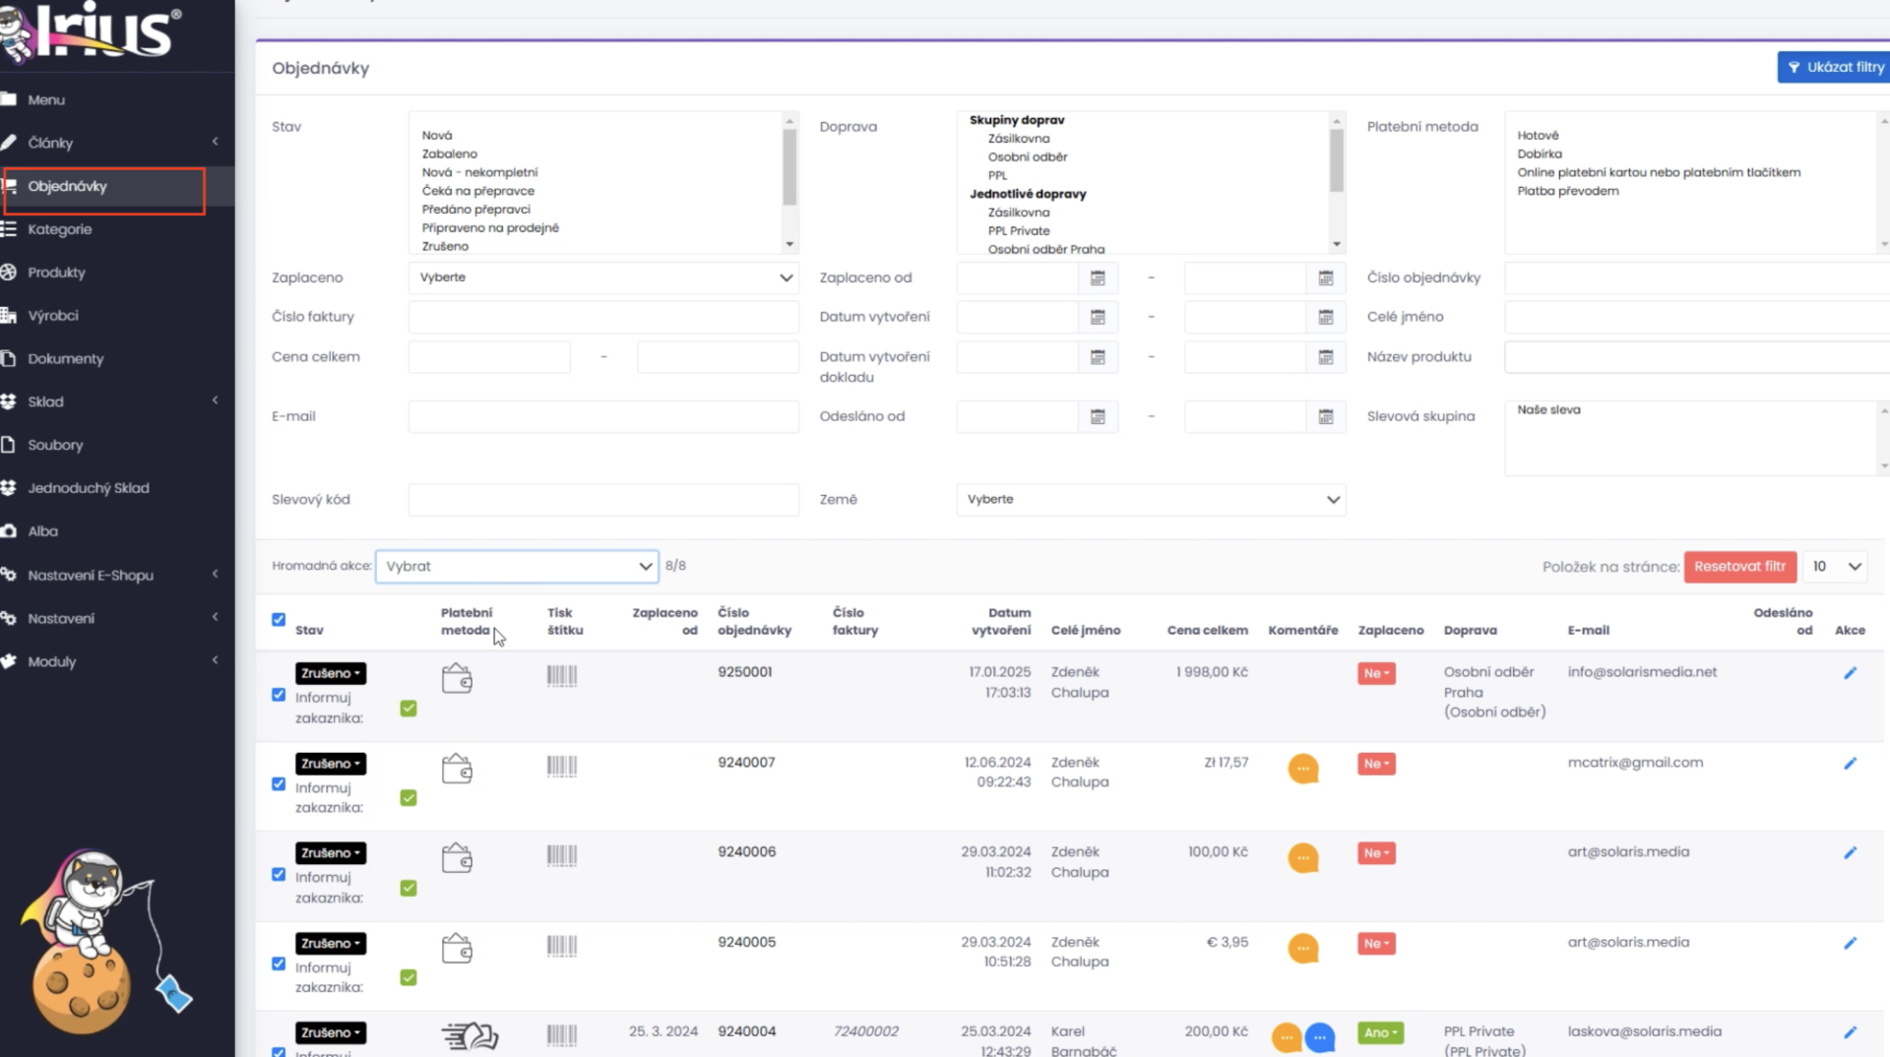
Task: Focus the Číslo faktury input field
Action: tap(603, 317)
